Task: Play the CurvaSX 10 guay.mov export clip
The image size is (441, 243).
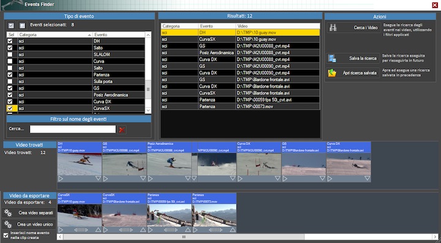Action: tap(61, 230)
